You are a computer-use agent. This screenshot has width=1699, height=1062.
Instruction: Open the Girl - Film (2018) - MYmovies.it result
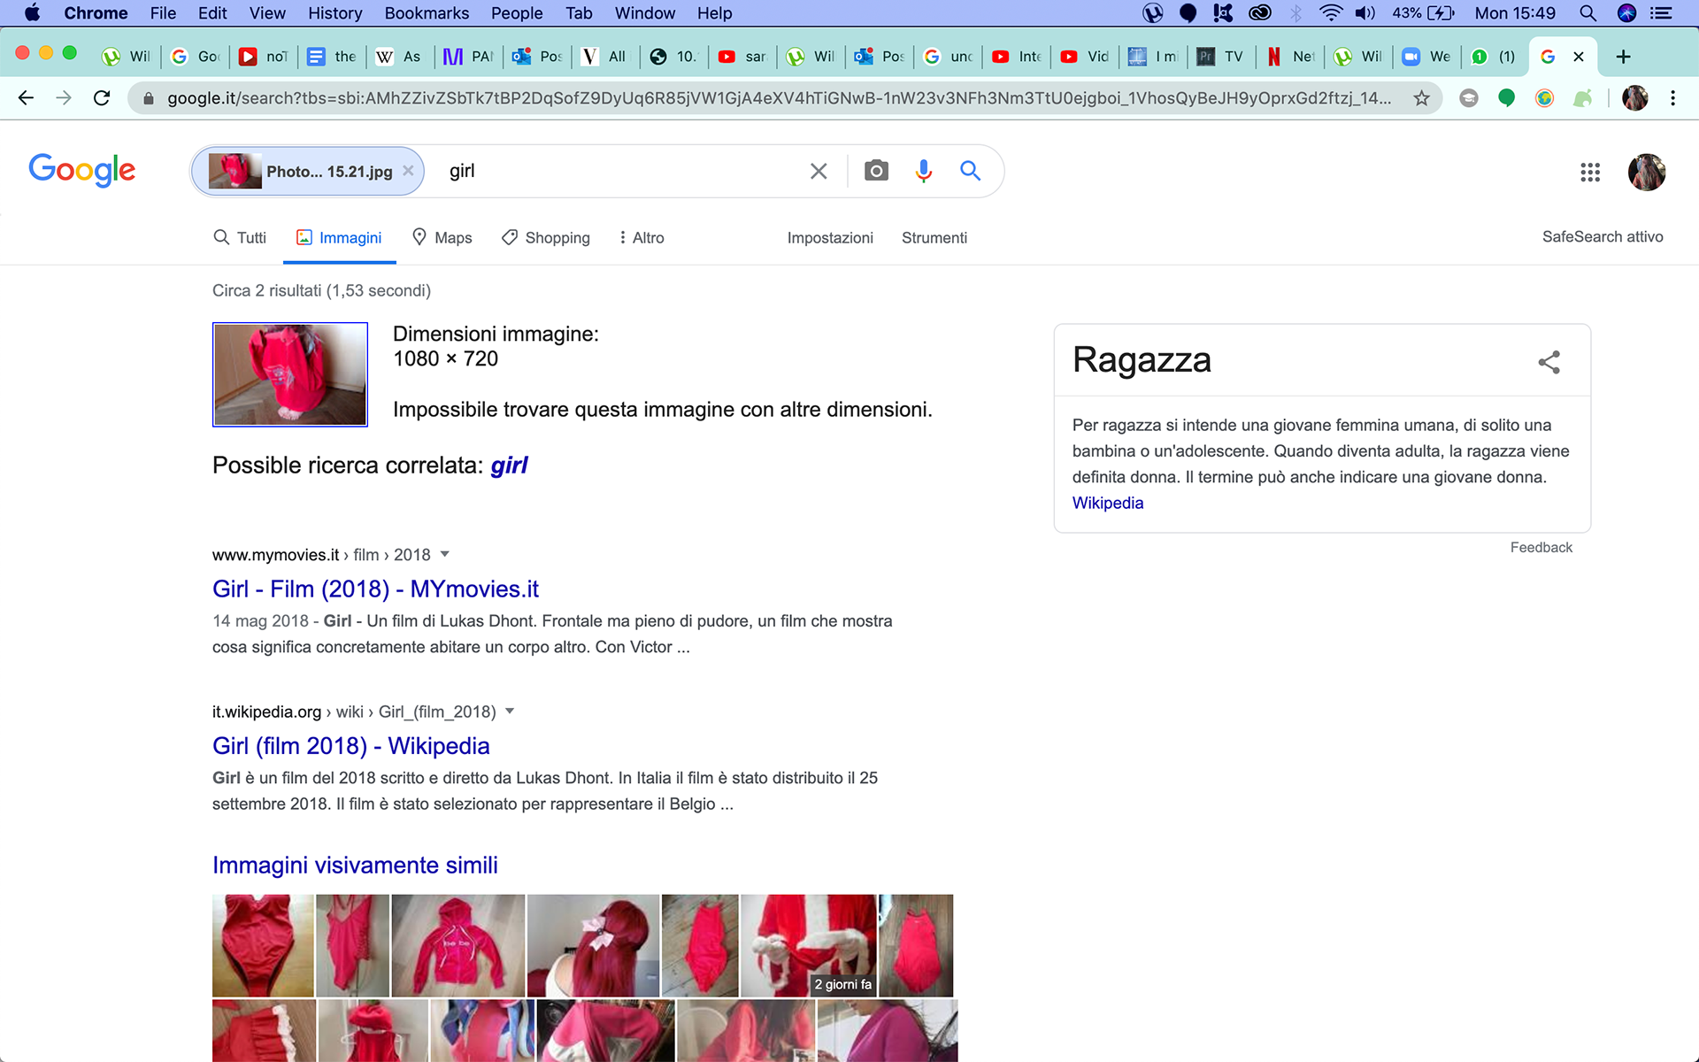375,589
